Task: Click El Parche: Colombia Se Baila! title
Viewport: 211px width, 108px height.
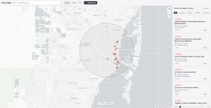Action: [185, 72]
